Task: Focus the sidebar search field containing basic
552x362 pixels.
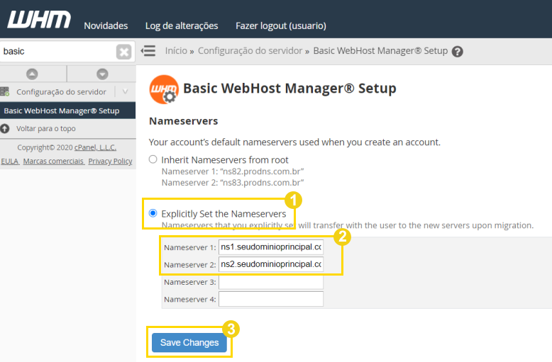Action: [58, 51]
